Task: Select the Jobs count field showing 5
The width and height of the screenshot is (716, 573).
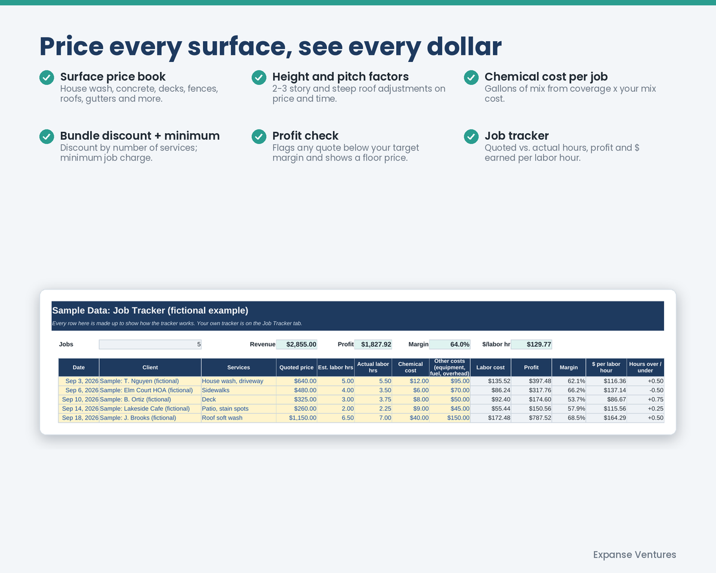Action: click(x=150, y=344)
